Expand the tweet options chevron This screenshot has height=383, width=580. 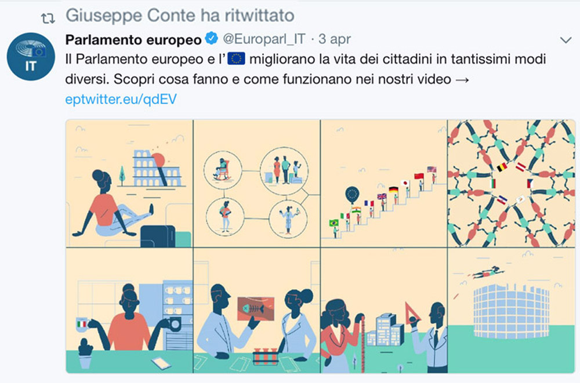coord(566,40)
